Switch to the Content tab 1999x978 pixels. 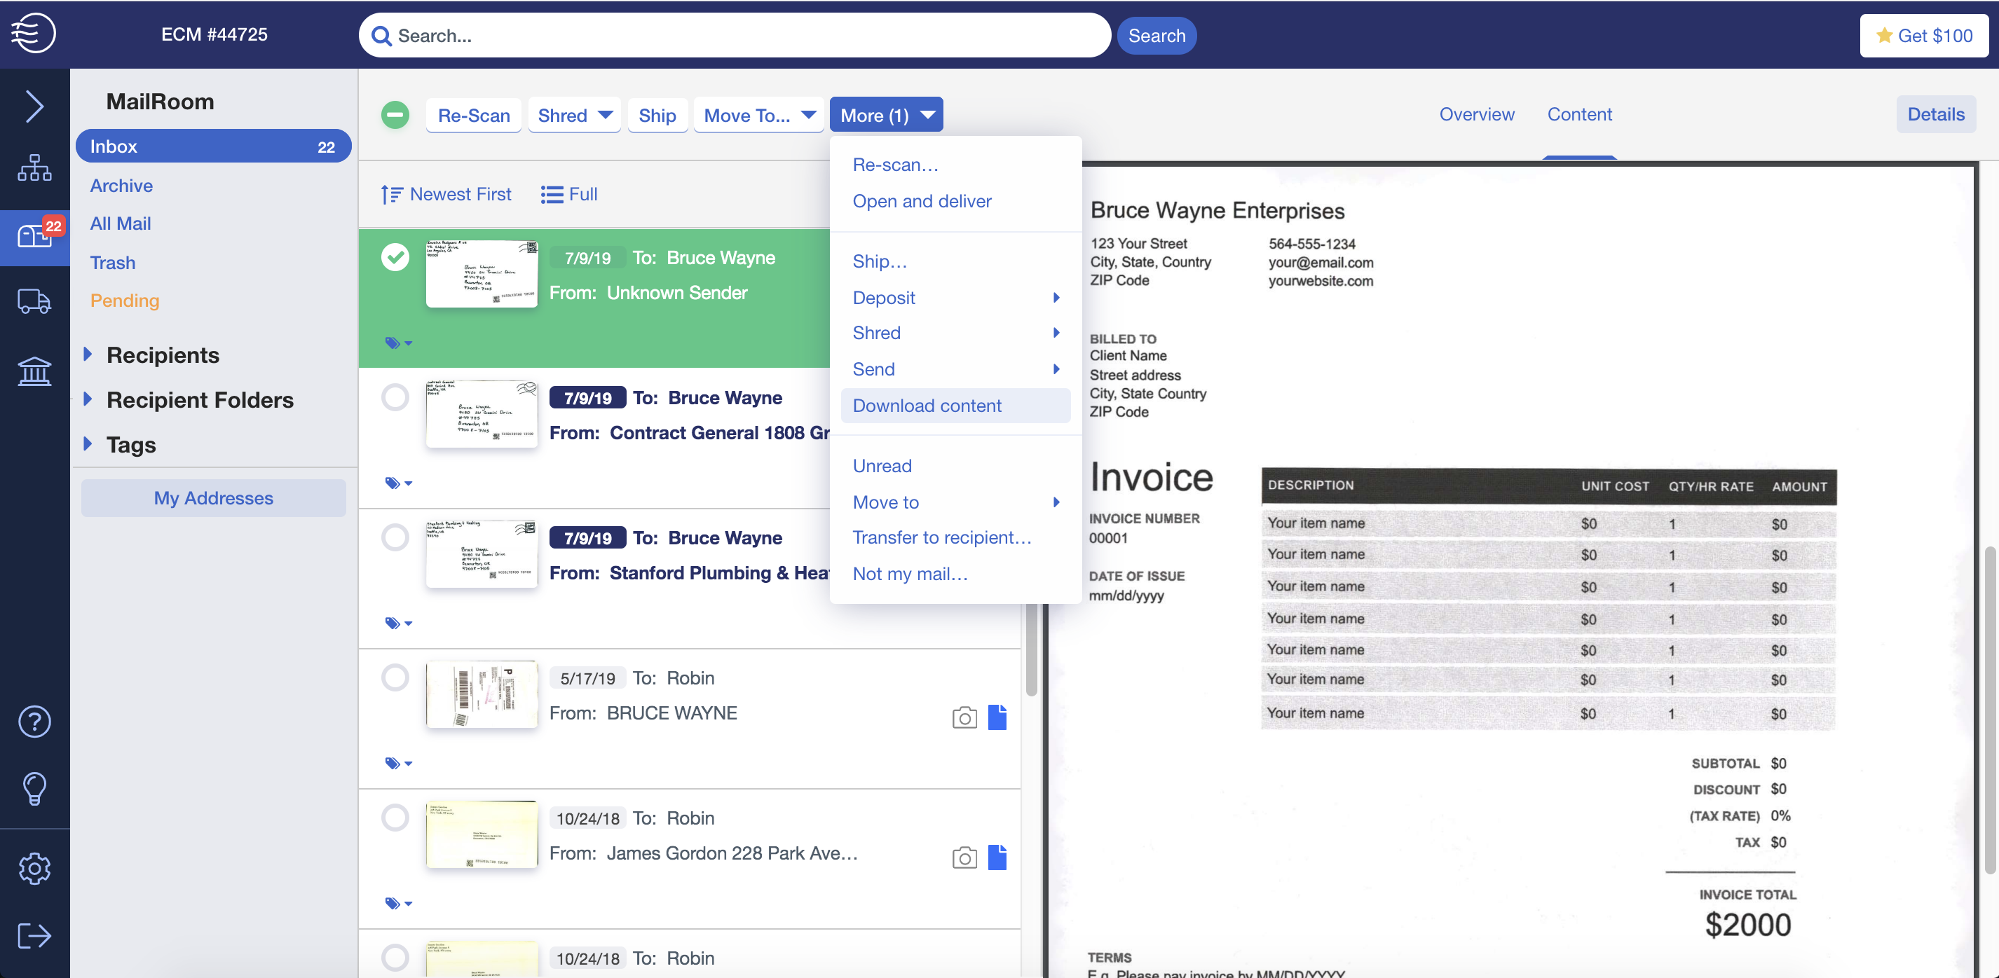click(x=1579, y=114)
